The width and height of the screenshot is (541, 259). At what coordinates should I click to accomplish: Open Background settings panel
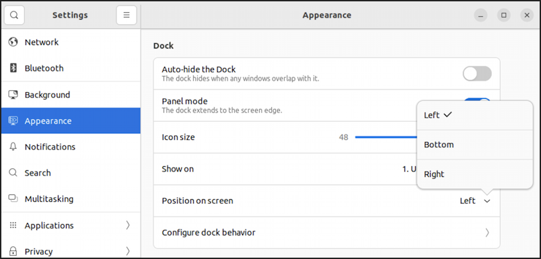coord(71,94)
